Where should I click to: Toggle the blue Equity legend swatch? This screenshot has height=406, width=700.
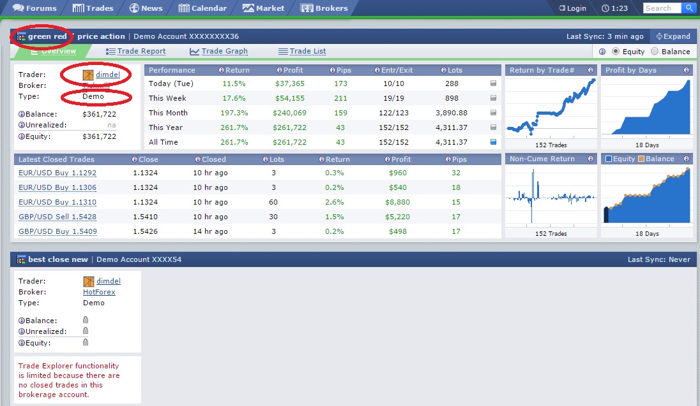click(609, 159)
